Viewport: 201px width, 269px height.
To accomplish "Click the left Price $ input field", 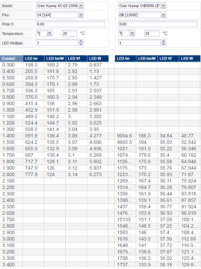I will tap(70, 24).
